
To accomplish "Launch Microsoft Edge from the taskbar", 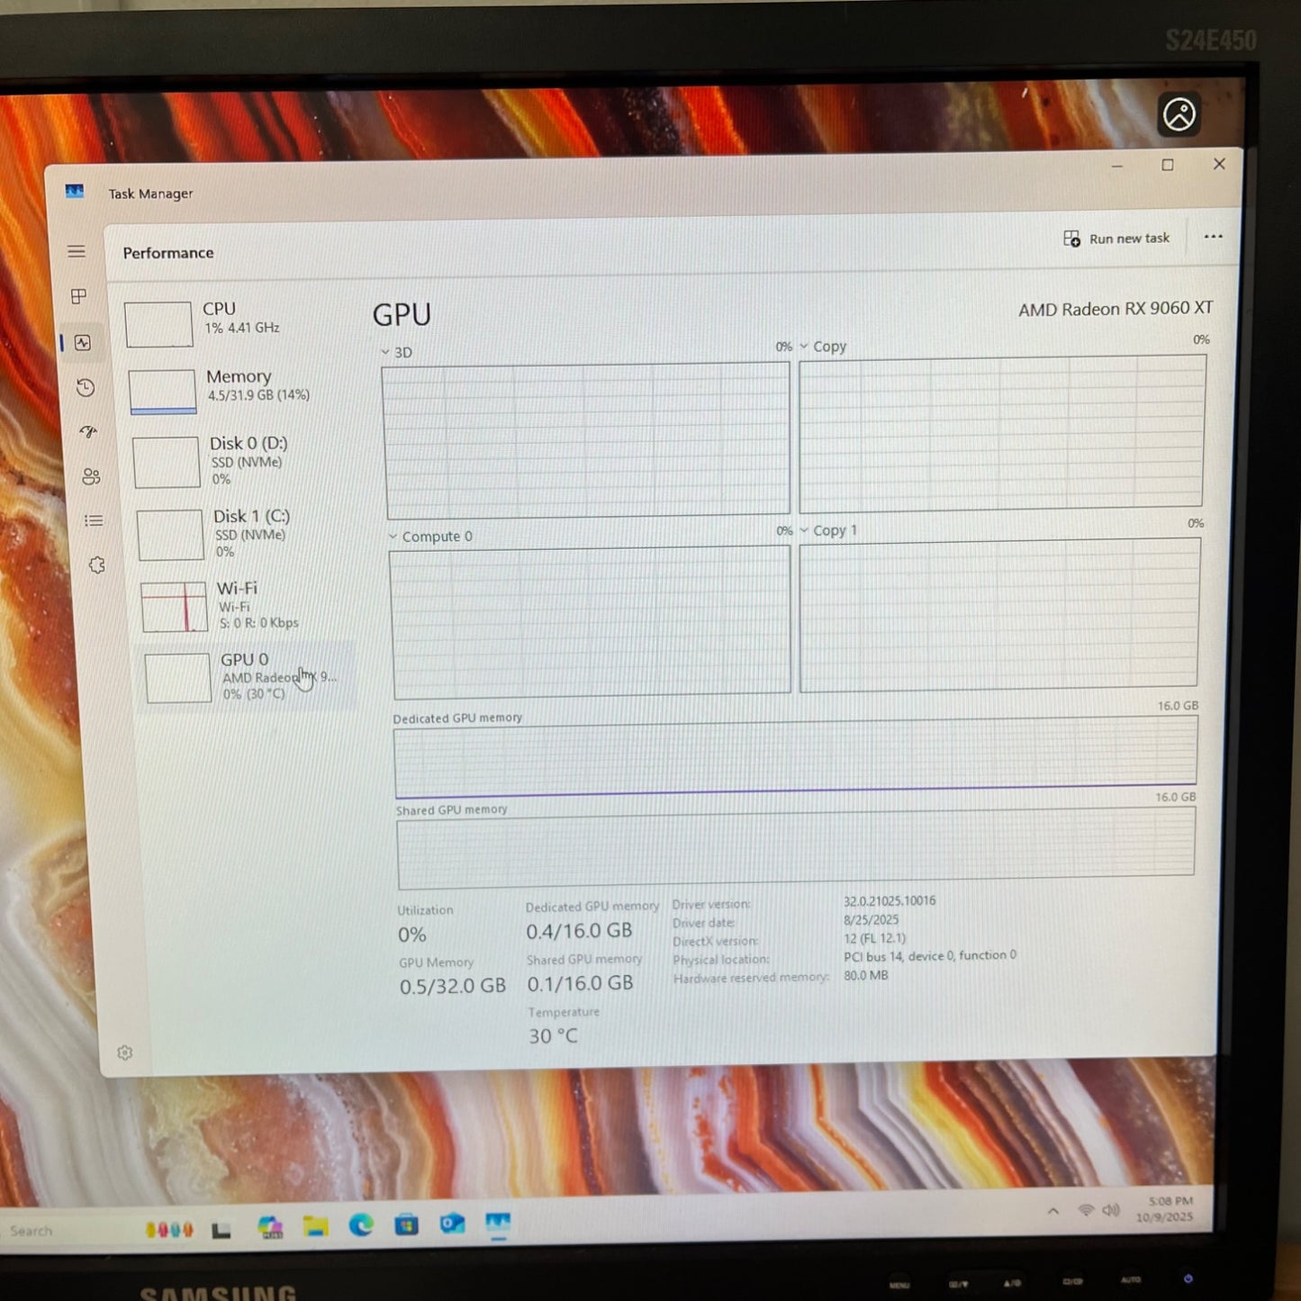I will coord(360,1226).
